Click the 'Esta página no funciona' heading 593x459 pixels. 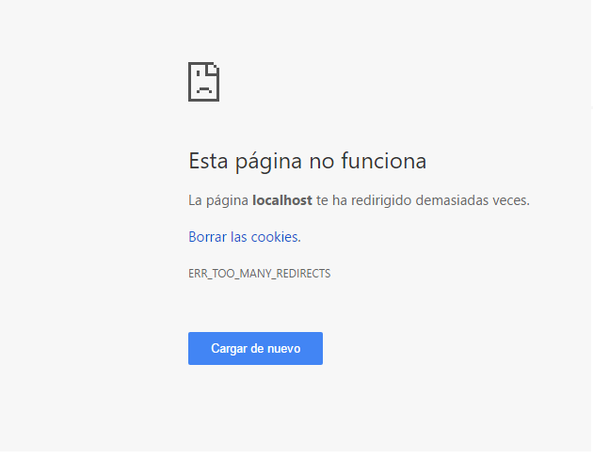308,162
